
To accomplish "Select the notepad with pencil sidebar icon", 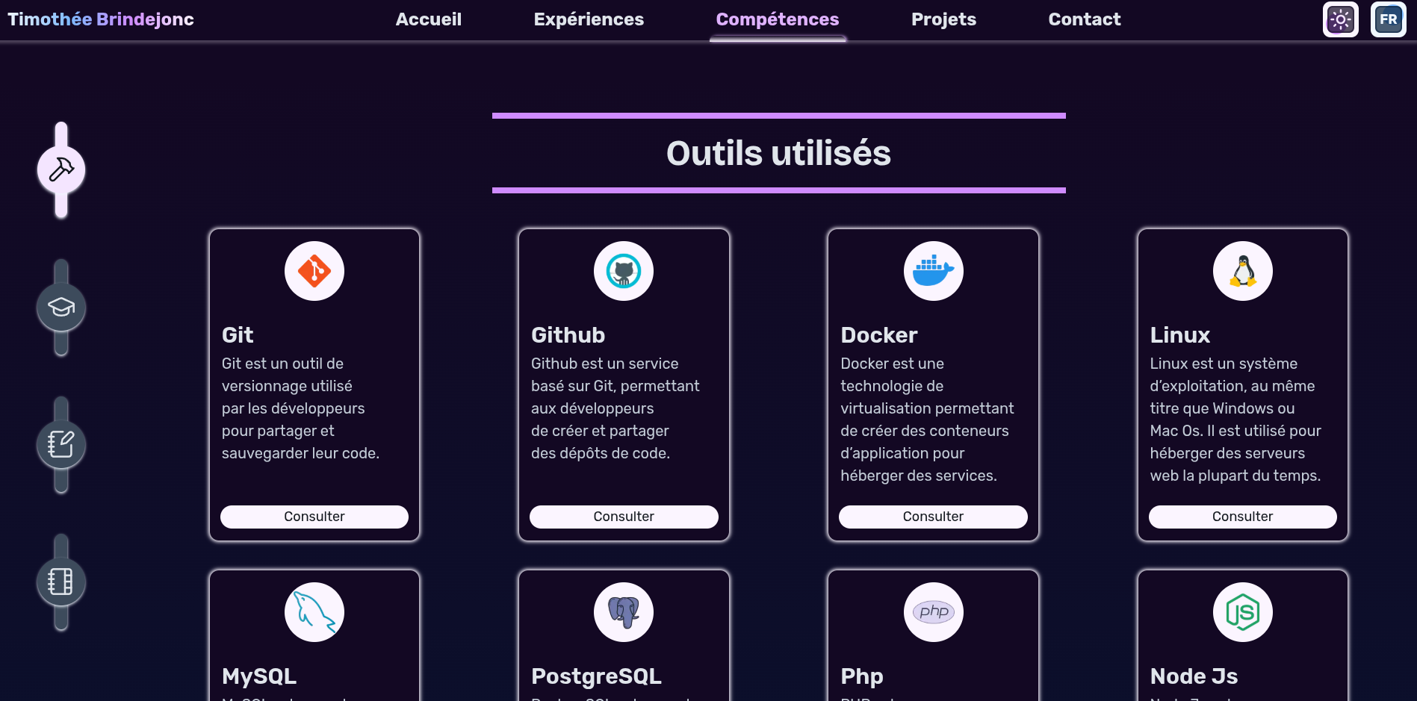I will click(x=61, y=445).
